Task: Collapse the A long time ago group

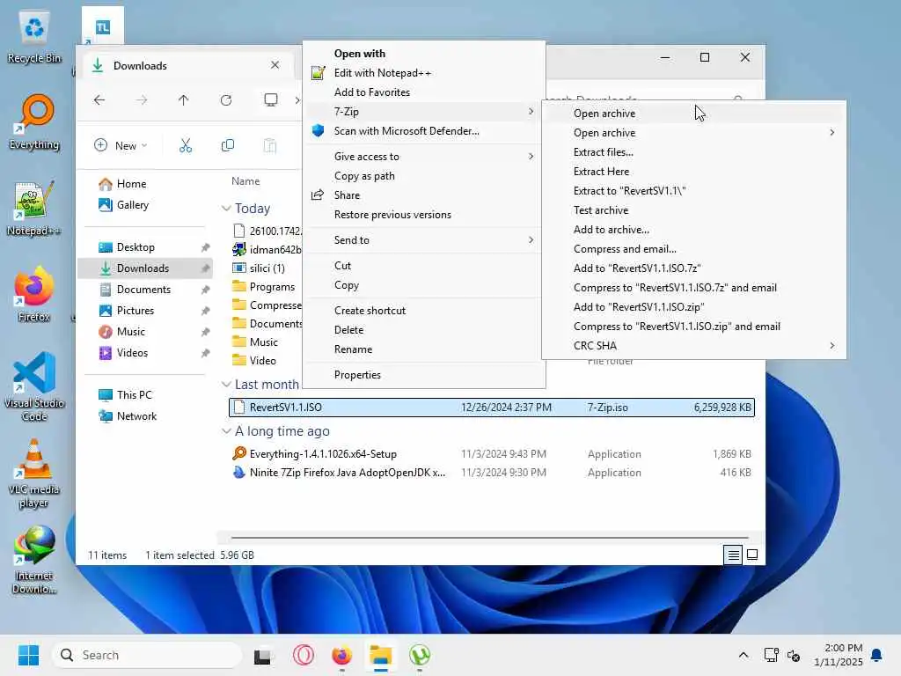Action: 226,431
